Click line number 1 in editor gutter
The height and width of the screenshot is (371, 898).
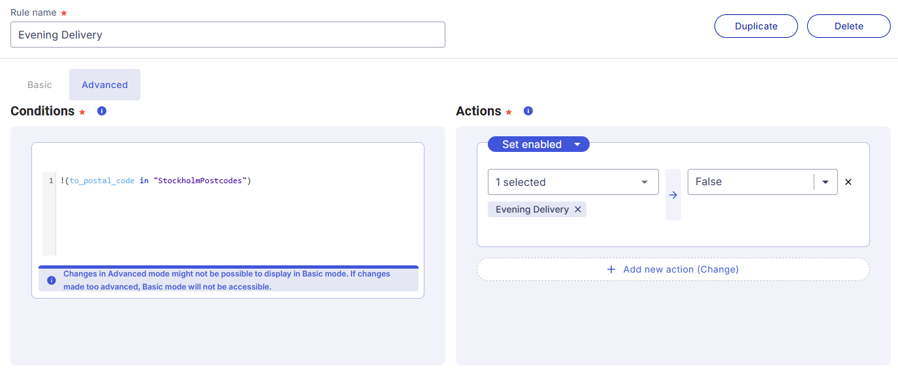pos(50,181)
